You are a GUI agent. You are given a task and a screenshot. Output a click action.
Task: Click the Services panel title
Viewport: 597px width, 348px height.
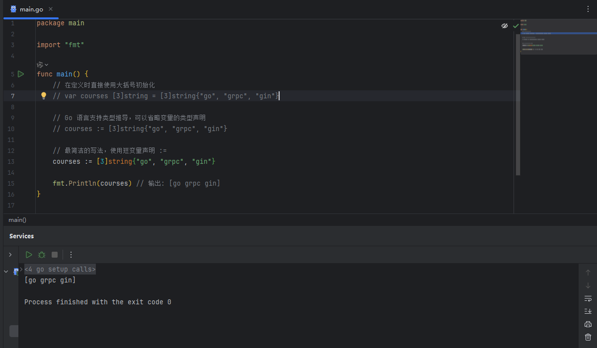21,236
